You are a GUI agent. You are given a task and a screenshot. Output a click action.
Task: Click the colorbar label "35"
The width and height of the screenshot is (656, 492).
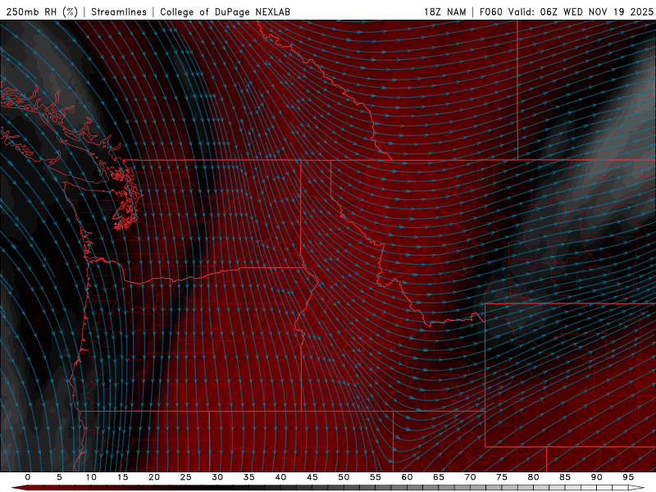(249, 477)
